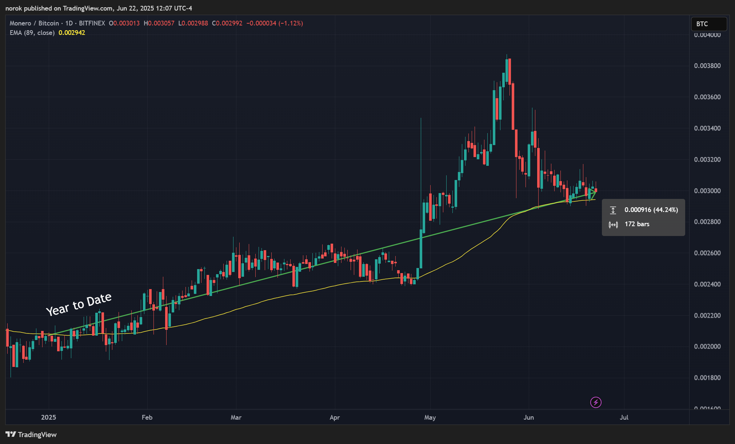Click the open price O0.003013
Screen dimensions: 735x444
coord(124,23)
